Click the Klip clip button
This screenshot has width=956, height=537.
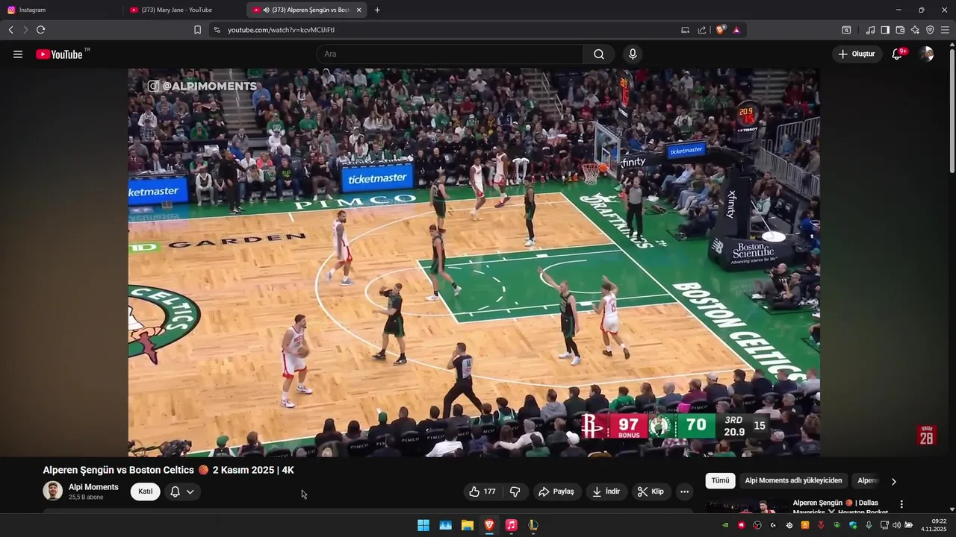tap(651, 492)
